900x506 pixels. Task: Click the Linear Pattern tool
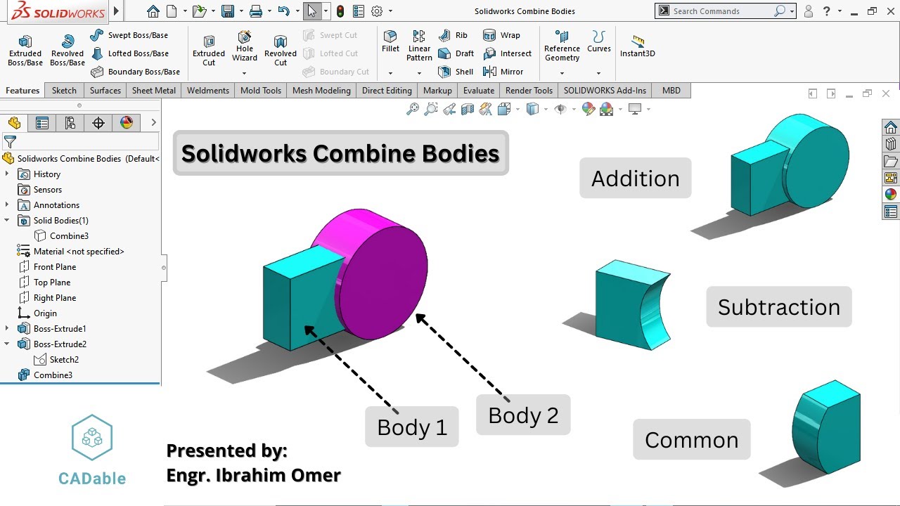coord(419,46)
